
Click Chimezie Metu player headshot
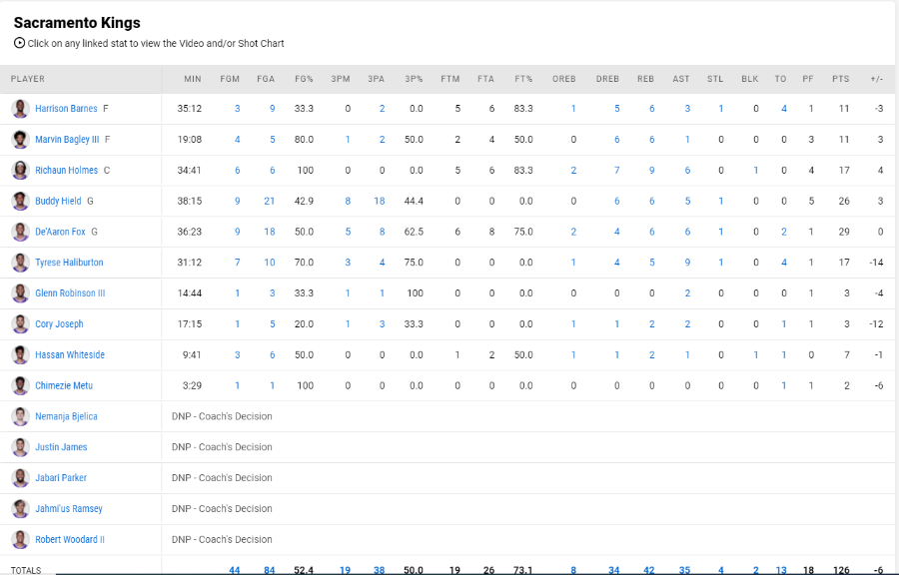click(x=21, y=385)
